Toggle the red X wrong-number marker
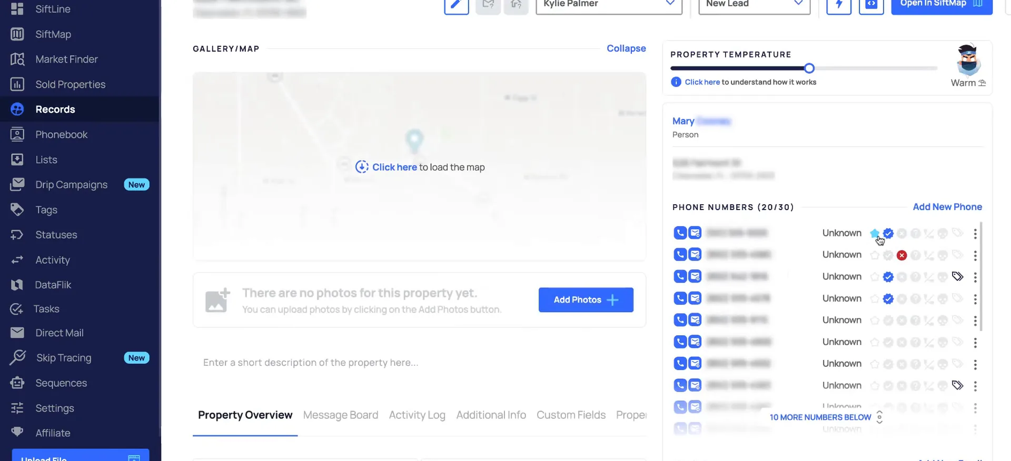The width and height of the screenshot is (1011, 461). [x=902, y=255]
